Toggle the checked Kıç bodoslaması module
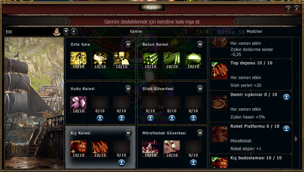This screenshot has width=304, height=172. pyautogui.click(x=219, y=163)
